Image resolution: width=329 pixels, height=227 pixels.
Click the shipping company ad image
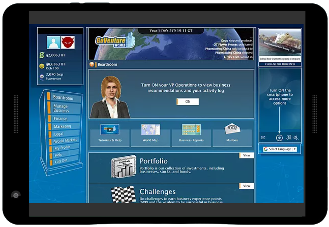coord(280,45)
